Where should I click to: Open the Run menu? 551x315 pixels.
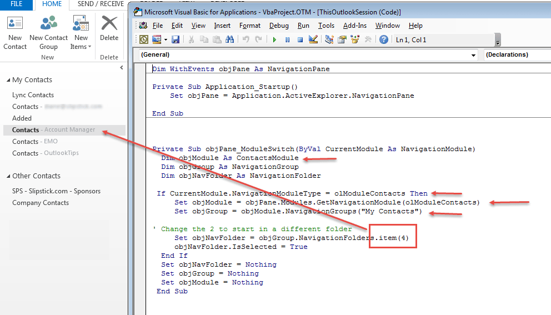(x=303, y=26)
